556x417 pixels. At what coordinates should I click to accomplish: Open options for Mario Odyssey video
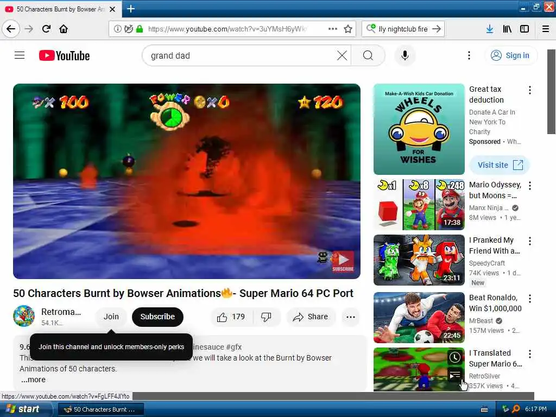point(530,186)
